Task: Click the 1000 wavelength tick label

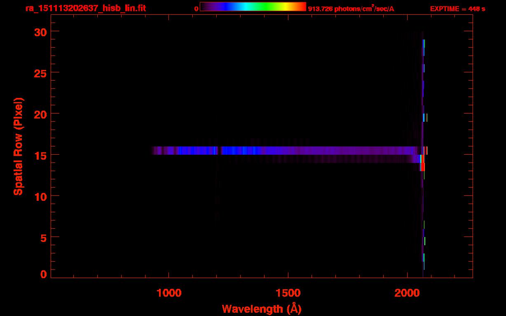Action: (x=169, y=293)
